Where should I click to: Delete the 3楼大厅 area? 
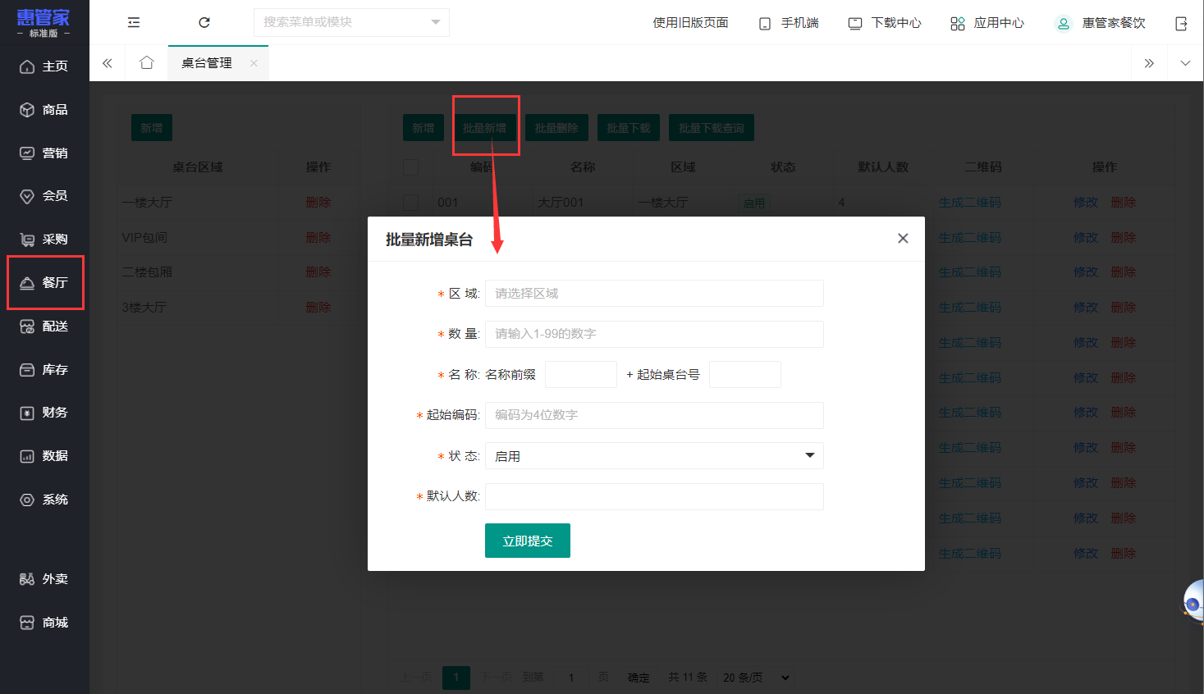point(318,308)
